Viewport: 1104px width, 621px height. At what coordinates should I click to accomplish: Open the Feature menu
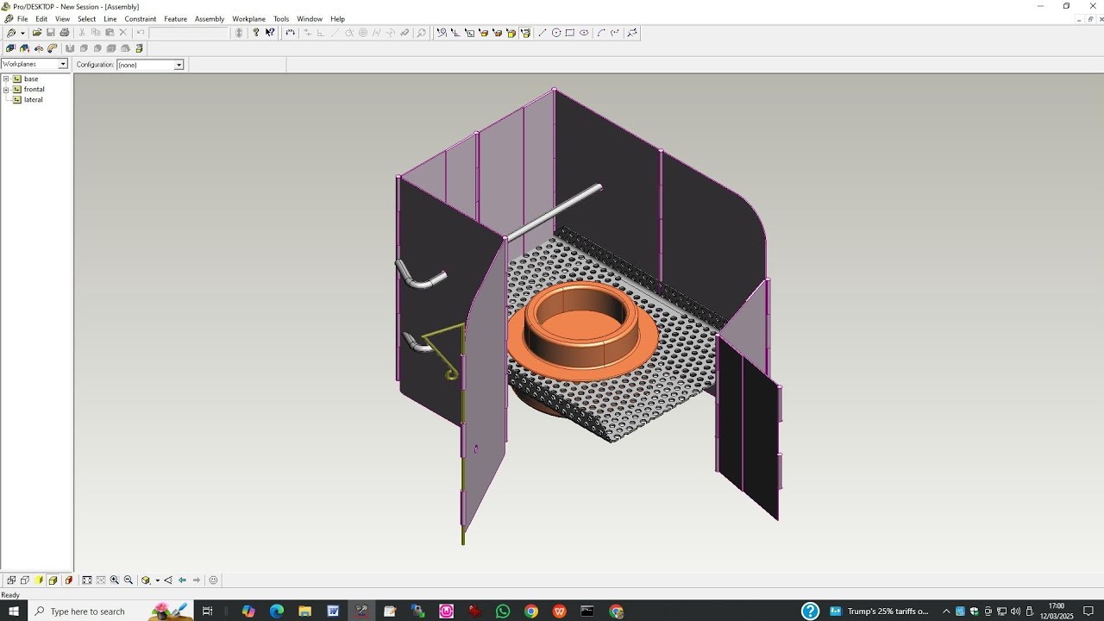[175, 19]
